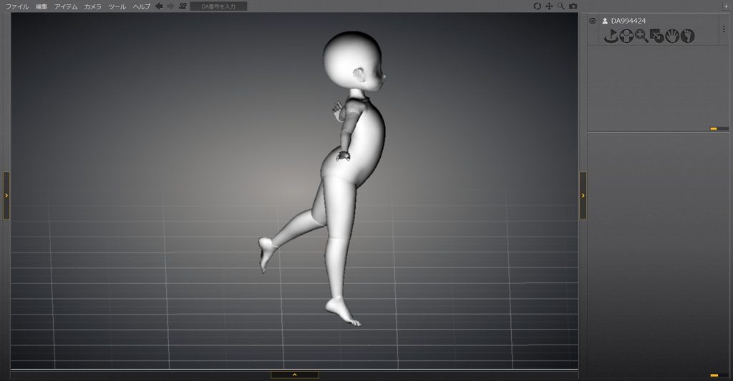
Task: Collapse the right panel using its arrow handle
Action: [x=583, y=195]
